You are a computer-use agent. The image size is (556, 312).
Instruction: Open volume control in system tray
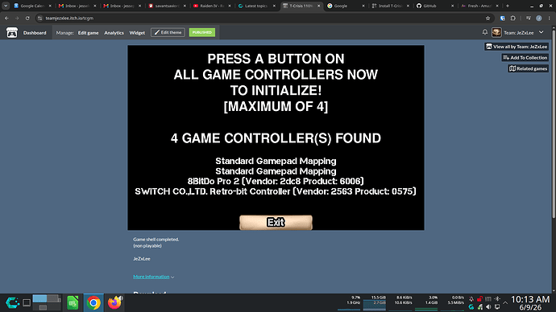pos(488,306)
